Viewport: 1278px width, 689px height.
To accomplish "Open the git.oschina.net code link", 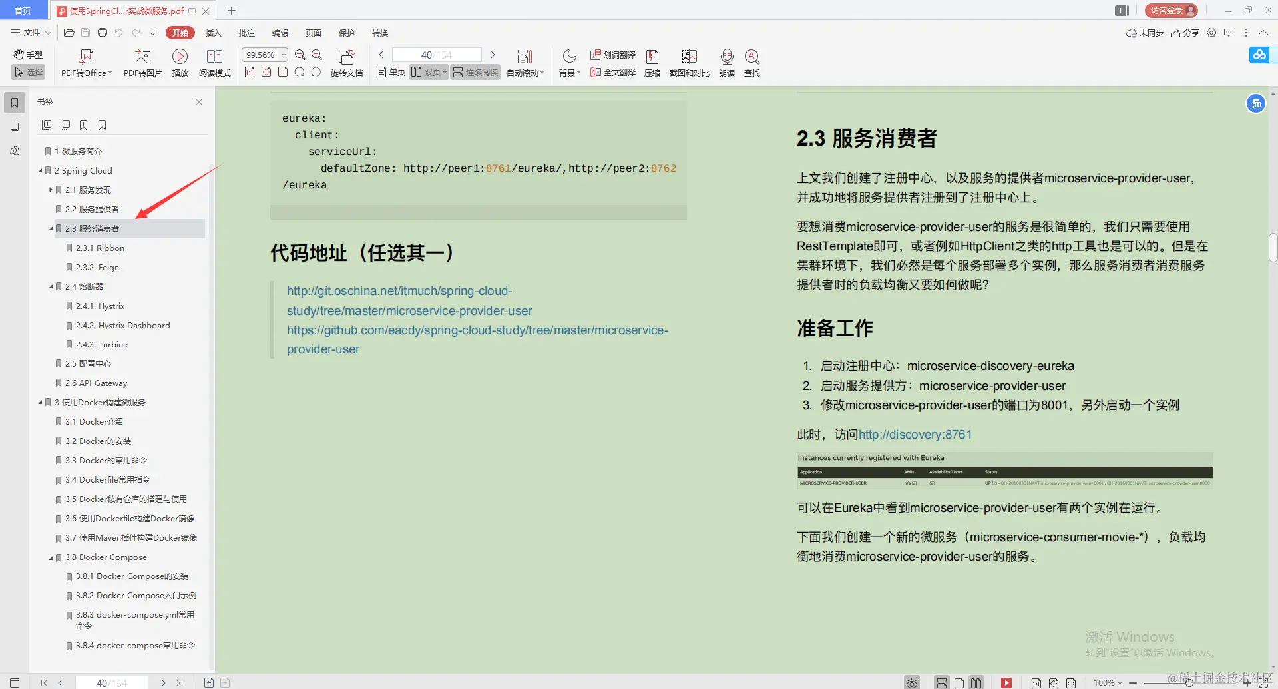I will point(399,290).
